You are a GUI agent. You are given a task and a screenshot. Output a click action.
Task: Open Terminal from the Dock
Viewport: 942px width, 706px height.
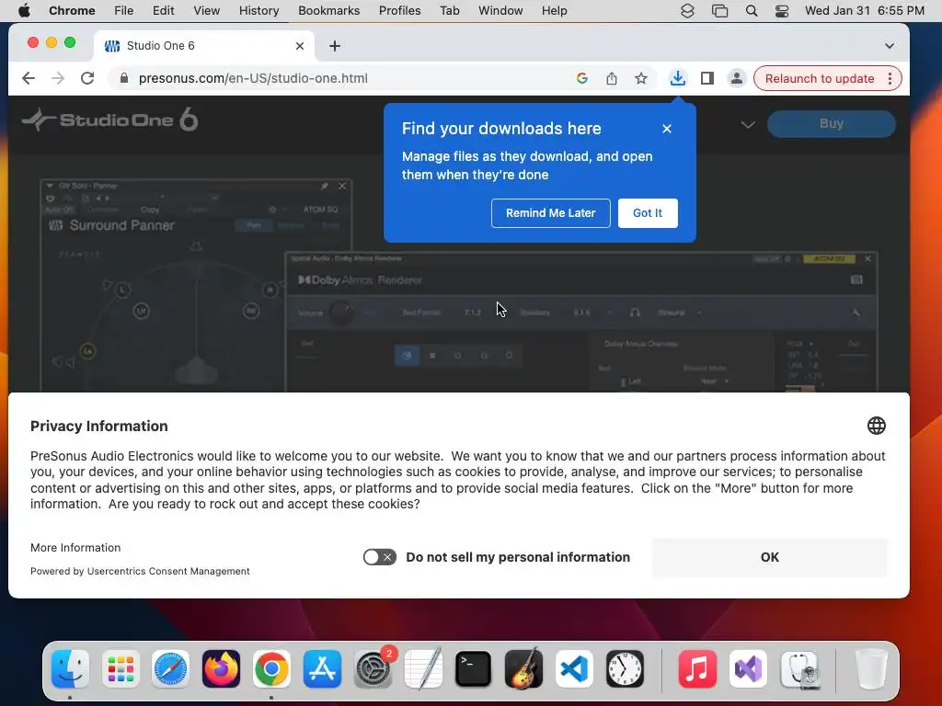tap(474, 669)
